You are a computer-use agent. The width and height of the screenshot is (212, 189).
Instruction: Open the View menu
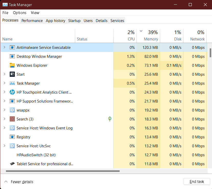35,13
